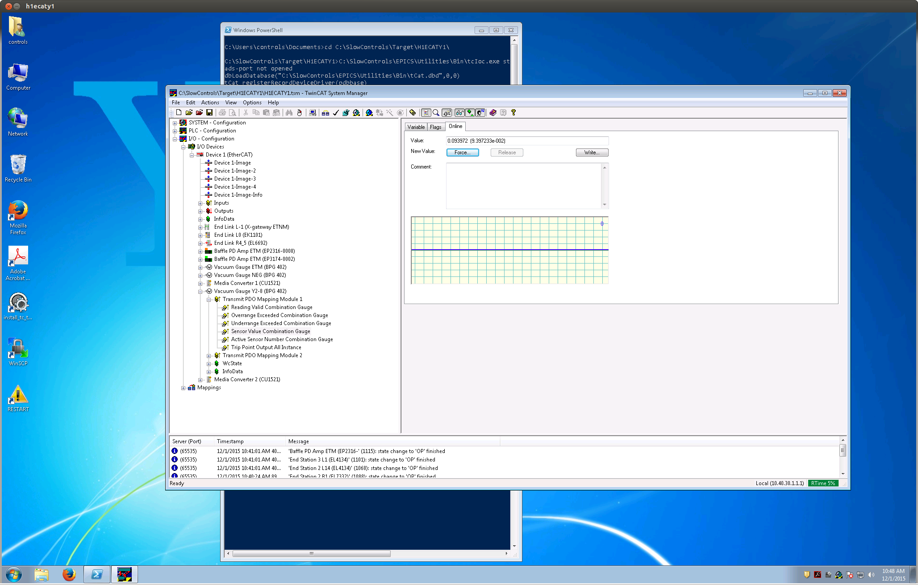Expand PLC - Configuration tree node
918x585 pixels.
(x=175, y=131)
